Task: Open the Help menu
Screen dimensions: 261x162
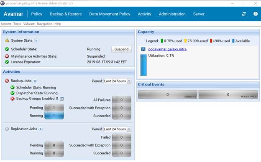Action: (58, 24)
